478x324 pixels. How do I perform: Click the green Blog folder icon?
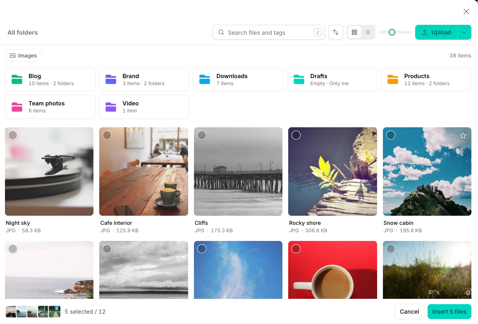click(x=17, y=79)
